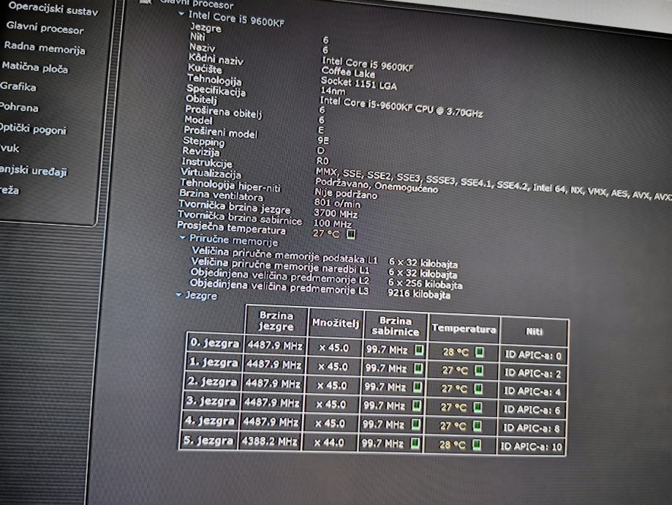This screenshot has height=505, width=672.
Task: Open the Operacijski sustav section
Action: [53, 9]
